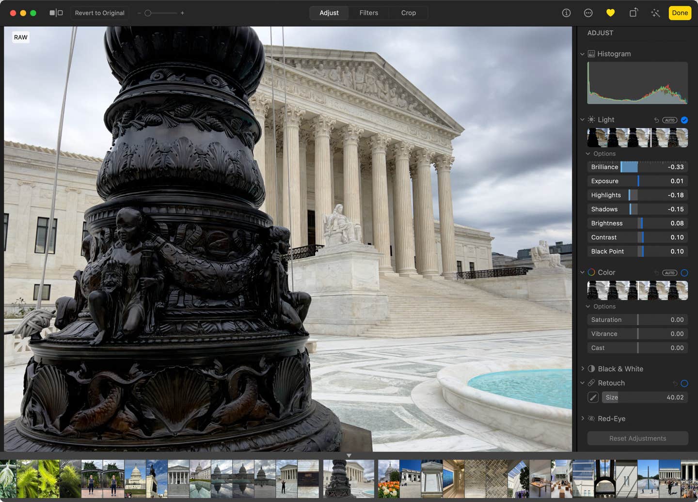This screenshot has height=502, width=698.
Task: Click the Color wheel icon
Action: pos(591,272)
